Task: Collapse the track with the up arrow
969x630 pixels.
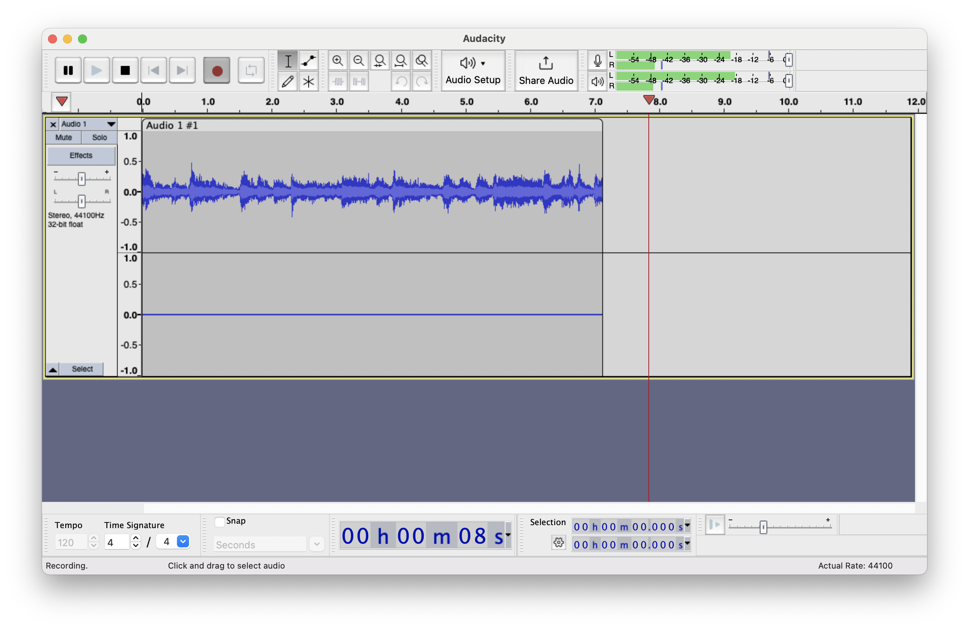Action: pos(53,369)
